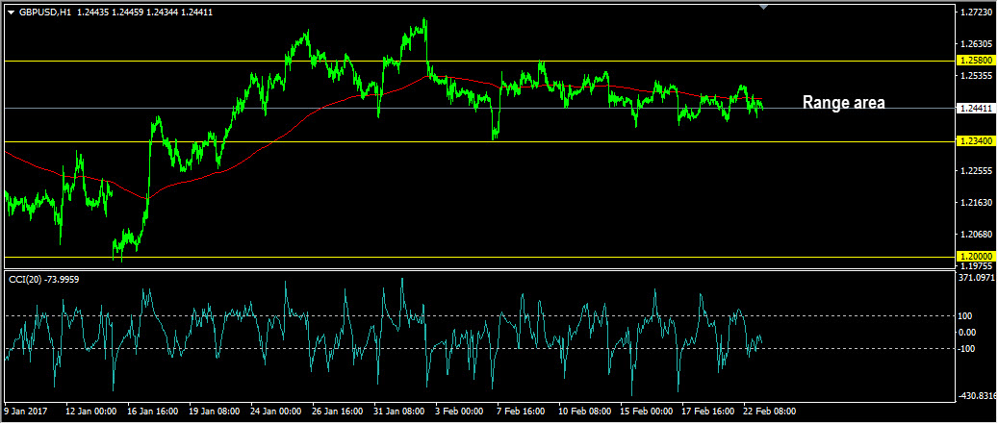Click the 371.0971 CCI scale value

click(977, 278)
